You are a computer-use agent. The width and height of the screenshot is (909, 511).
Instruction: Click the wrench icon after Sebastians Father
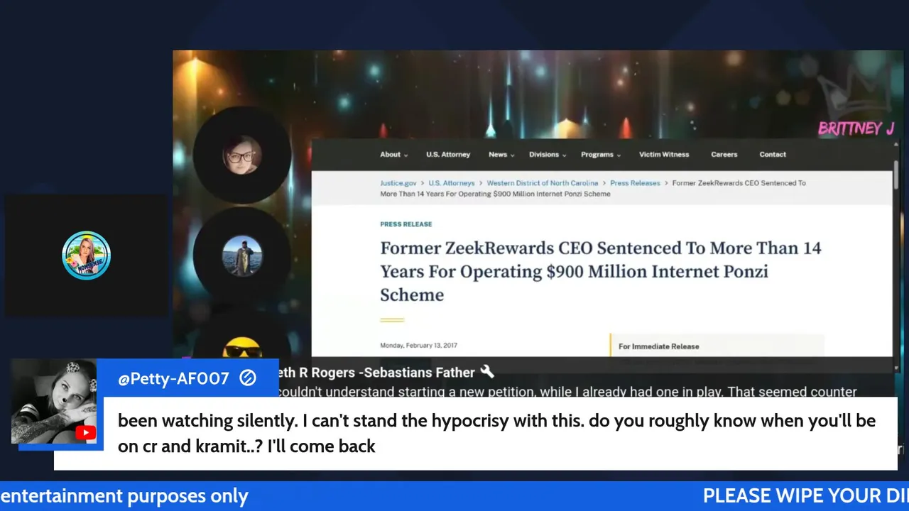tap(487, 371)
